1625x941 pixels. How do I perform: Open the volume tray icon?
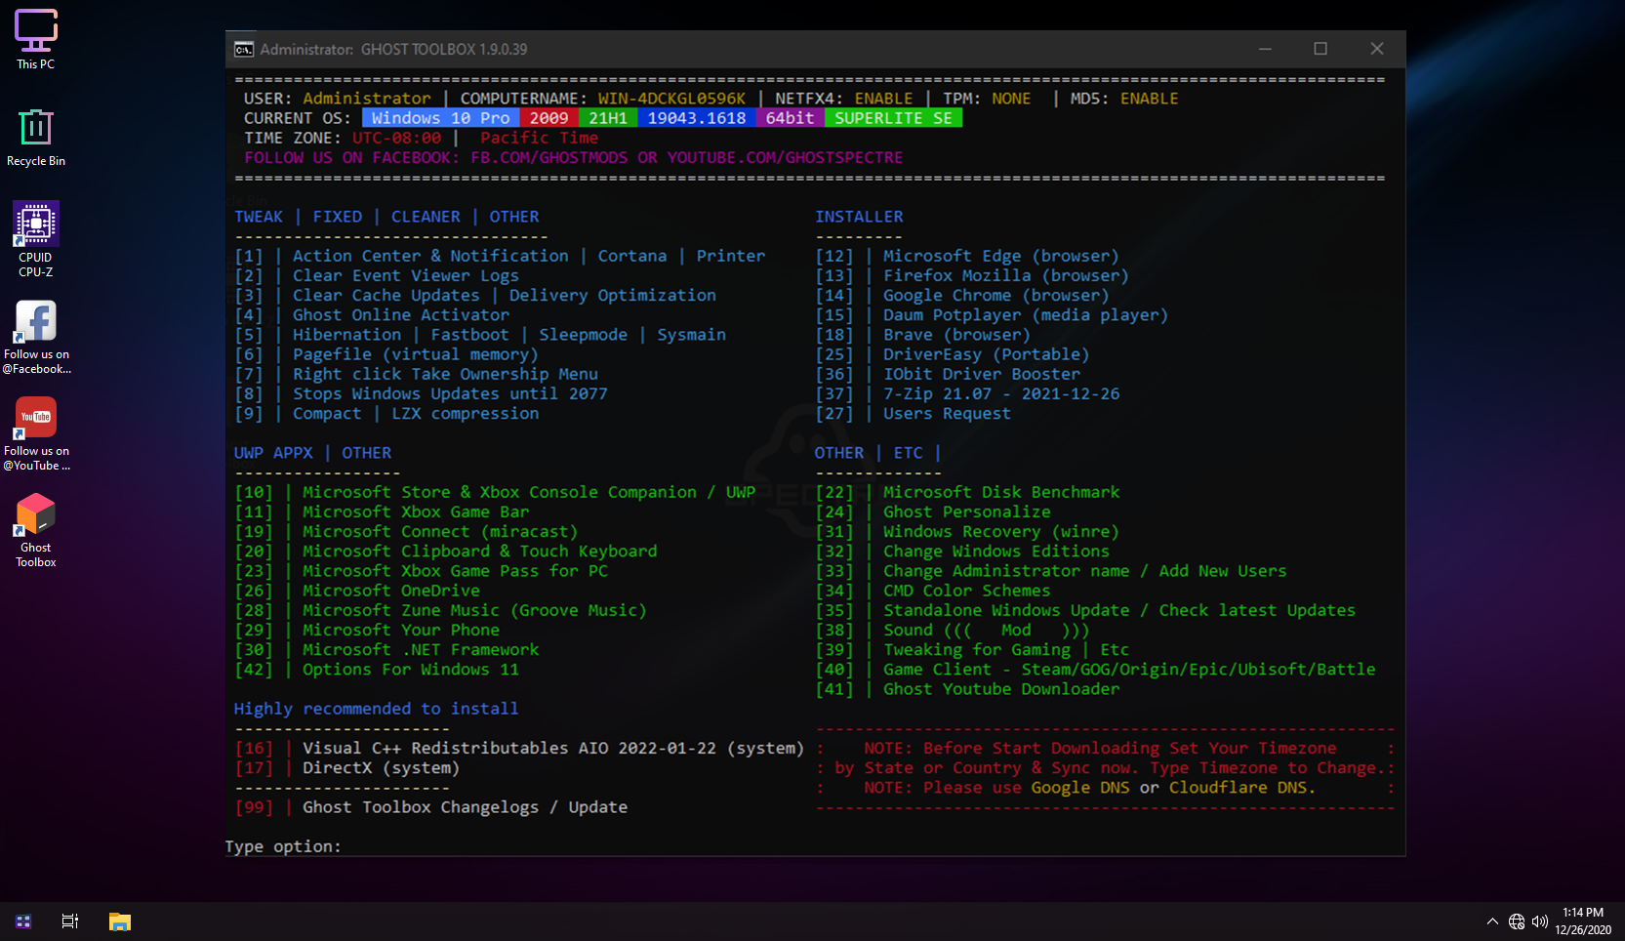[1540, 921]
